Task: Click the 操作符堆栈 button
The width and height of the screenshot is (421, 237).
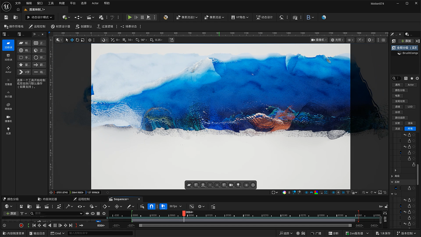Action: (14, 26)
